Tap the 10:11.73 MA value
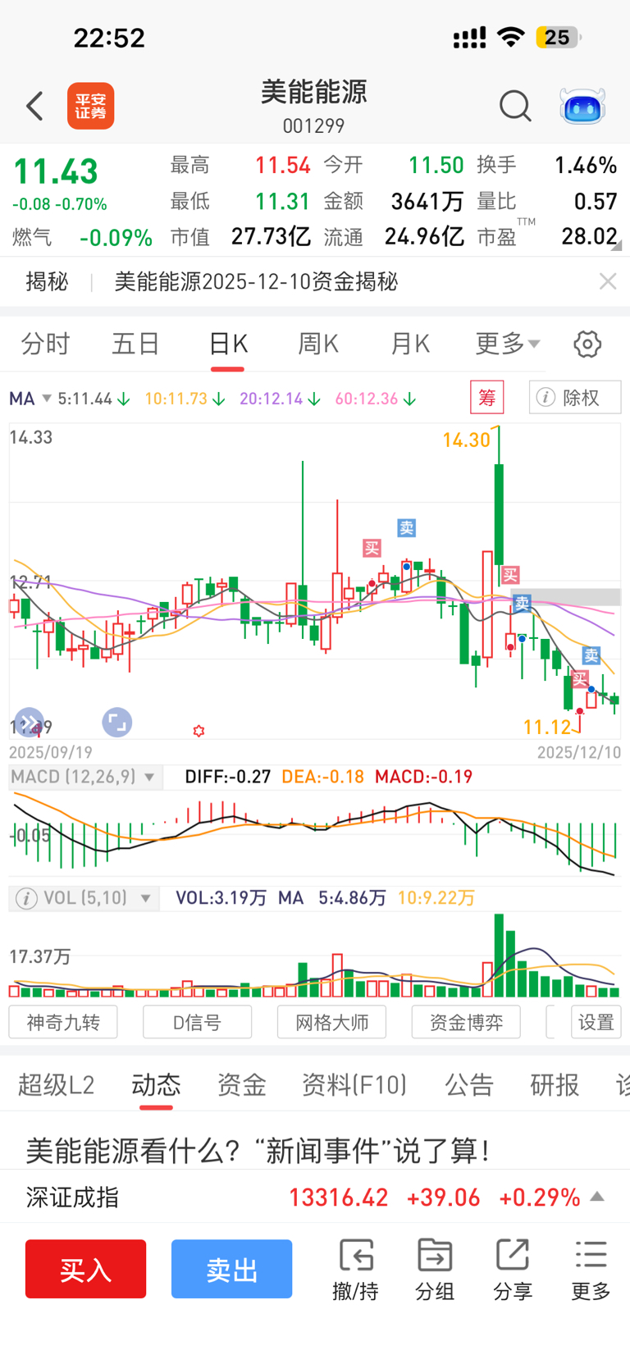 point(176,399)
